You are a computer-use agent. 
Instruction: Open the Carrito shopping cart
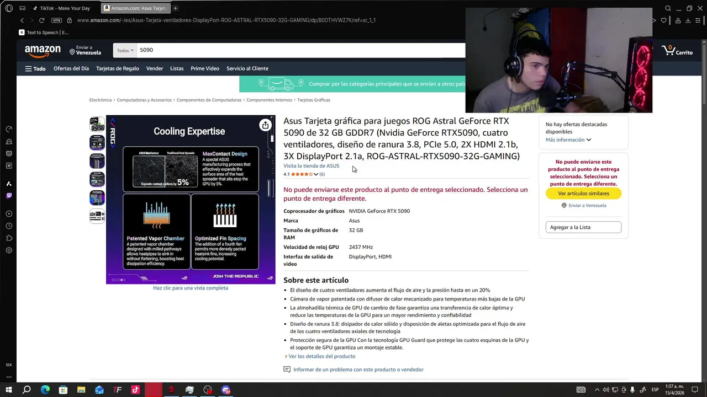point(677,51)
